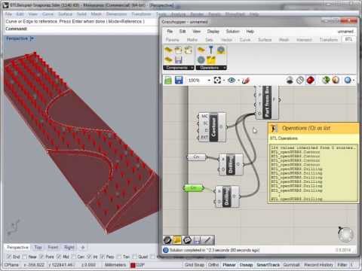The image size is (362, 271).
Task: Toggle Int osnap checkbox
Action: coord(89,257)
